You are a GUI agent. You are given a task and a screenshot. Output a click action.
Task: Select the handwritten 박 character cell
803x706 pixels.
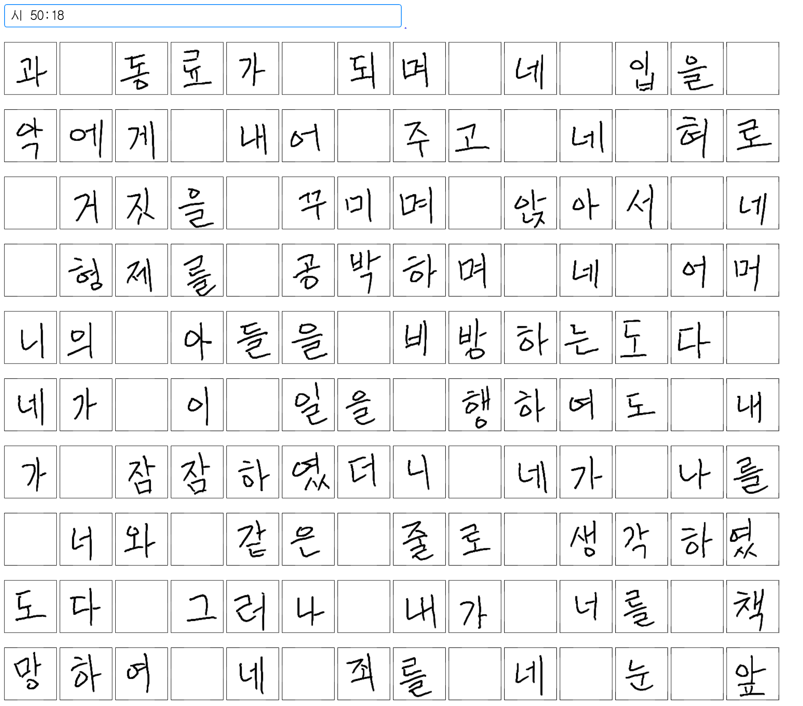point(364,270)
